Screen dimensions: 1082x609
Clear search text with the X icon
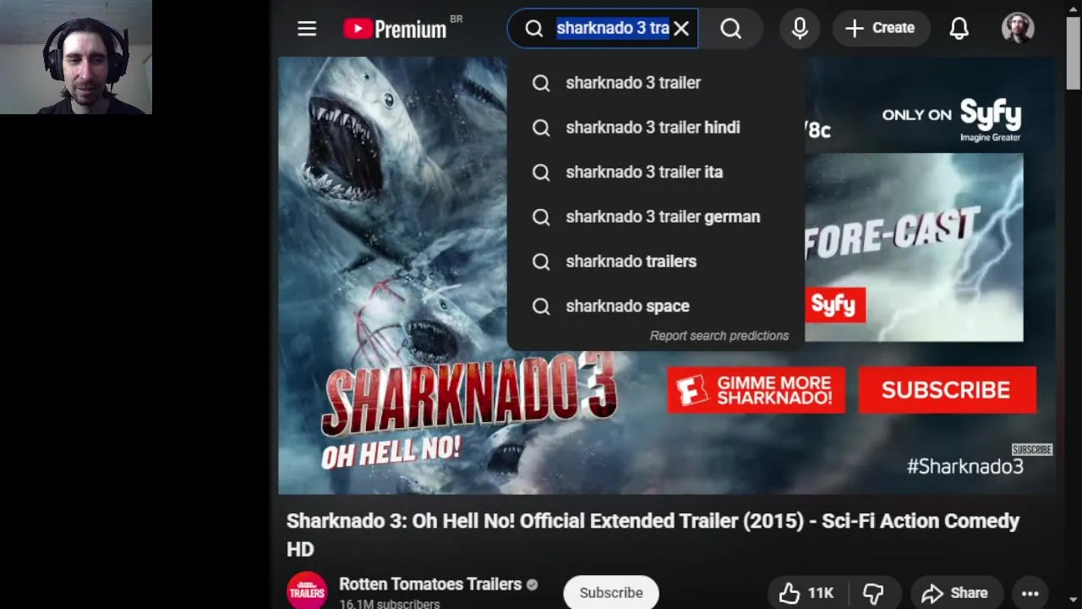tap(681, 29)
